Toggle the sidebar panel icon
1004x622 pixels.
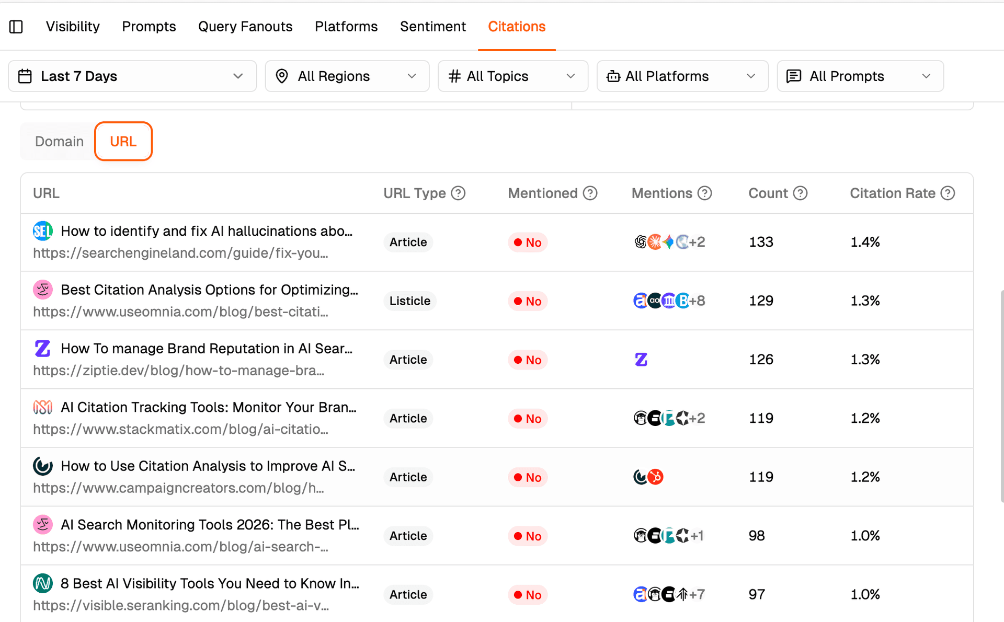(16, 27)
